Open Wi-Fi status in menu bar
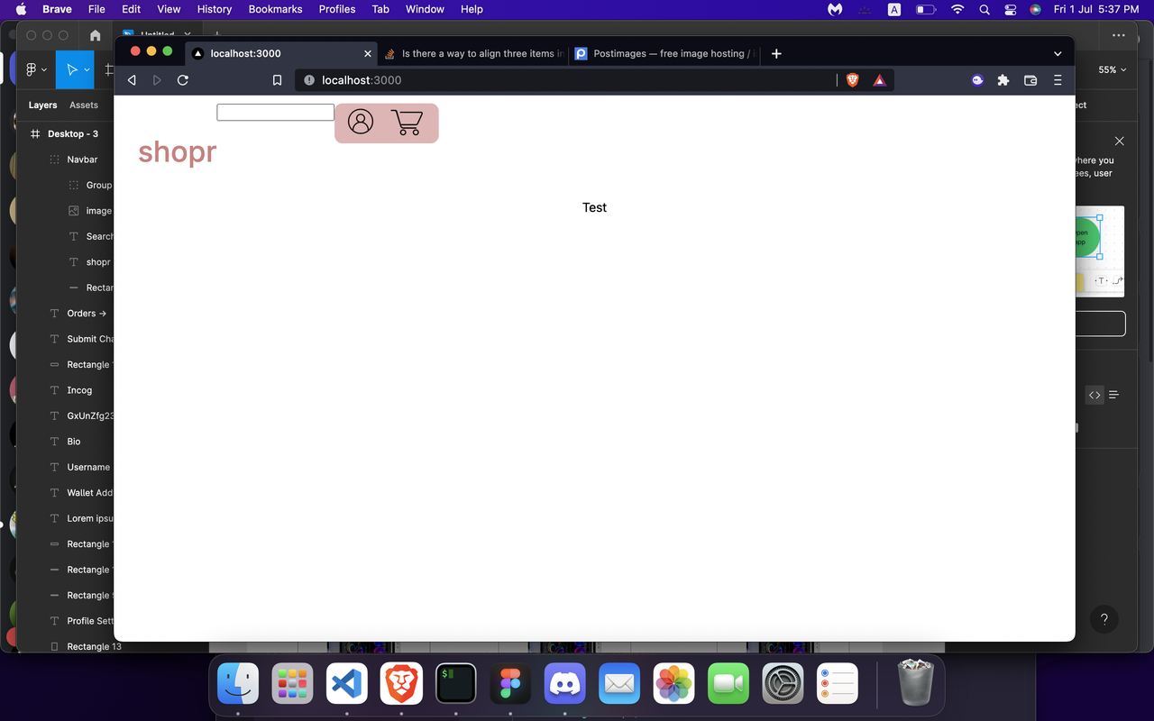 click(957, 9)
